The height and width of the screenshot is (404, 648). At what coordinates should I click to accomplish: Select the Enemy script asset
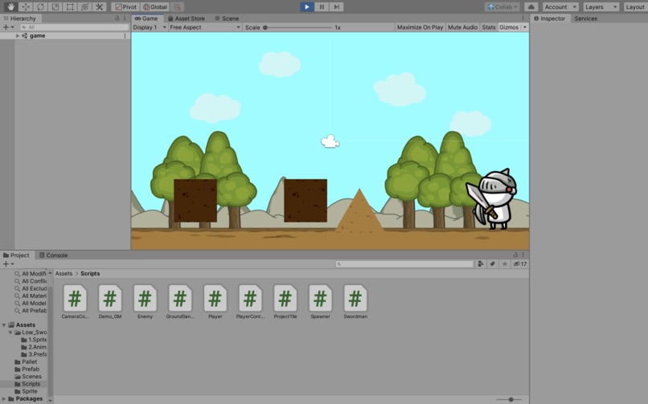[145, 302]
